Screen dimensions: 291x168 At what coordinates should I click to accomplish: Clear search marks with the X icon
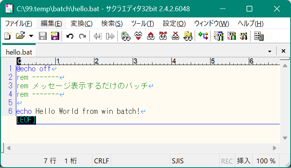tap(176, 36)
